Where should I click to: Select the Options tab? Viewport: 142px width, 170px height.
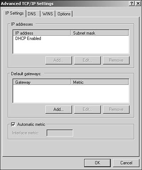click(64, 14)
